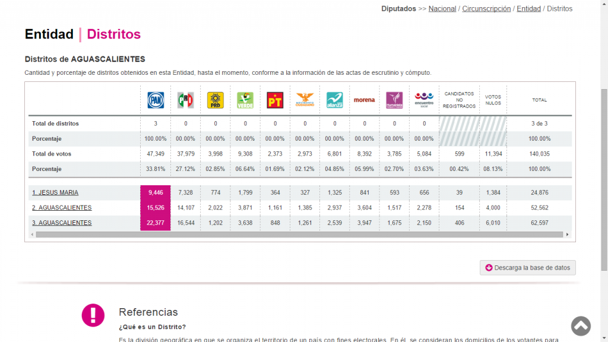Go to Nacional breadcrumb link
Image resolution: width=608 pixels, height=342 pixels.
[442, 9]
